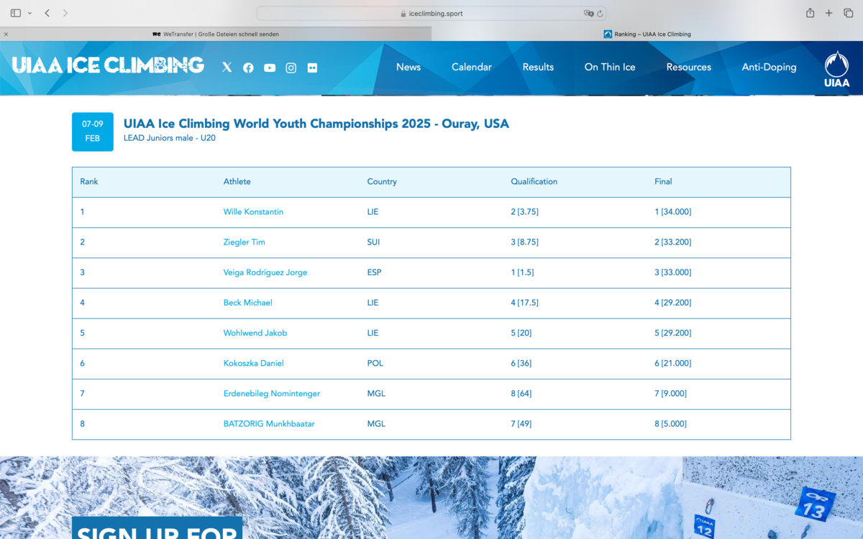Click the Athlete column header
Image resolution: width=863 pixels, height=539 pixels.
click(x=237, y=182)
